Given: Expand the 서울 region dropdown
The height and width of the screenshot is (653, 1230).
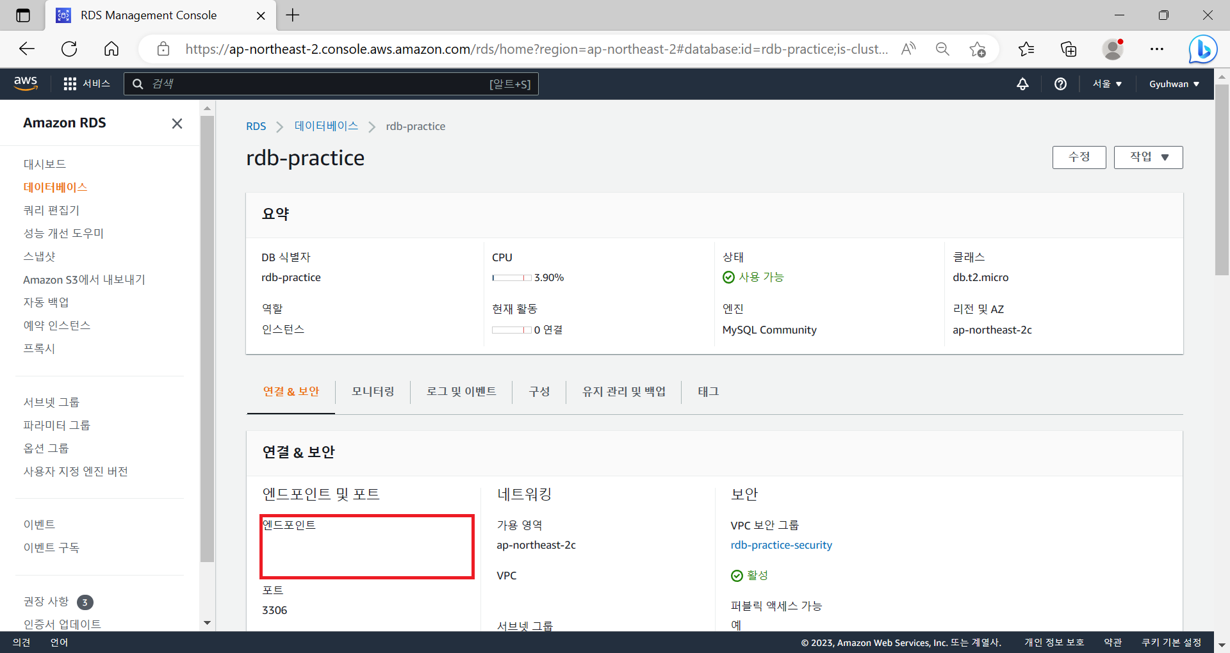Looking at the screenshot, I should [1107, 84].
